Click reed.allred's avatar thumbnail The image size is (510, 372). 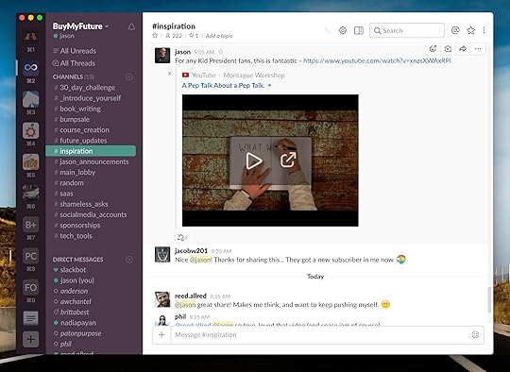coord(162,299)
